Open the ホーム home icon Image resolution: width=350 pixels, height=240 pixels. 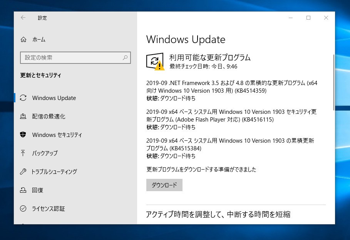tap(23, 40)
